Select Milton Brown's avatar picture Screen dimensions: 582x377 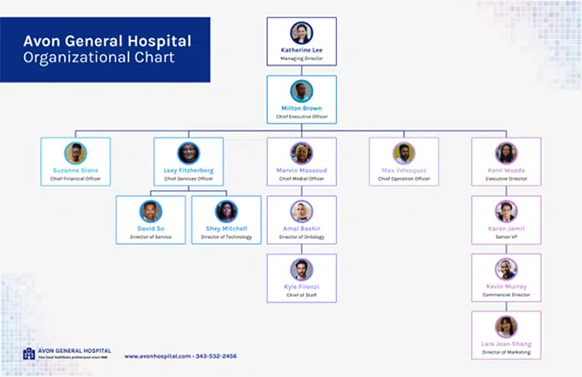(x=301, y=92)
